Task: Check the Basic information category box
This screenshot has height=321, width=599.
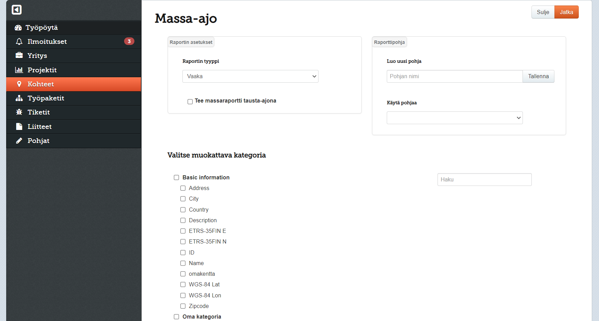Action: (176, 177)
